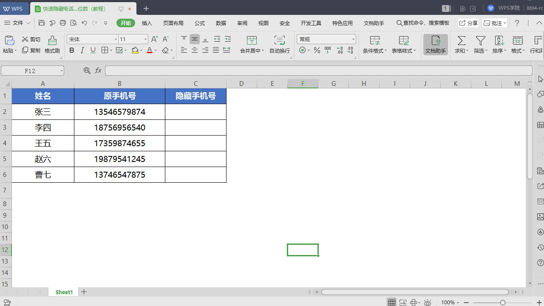The height and width of the screenshot is (306, 544).
Task: Sort data using the 排序 icon
Action: click(499, 45)
